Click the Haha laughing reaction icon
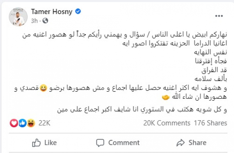Image resolution: width=234 pixels, height=153 pixels. coord(31,123)
